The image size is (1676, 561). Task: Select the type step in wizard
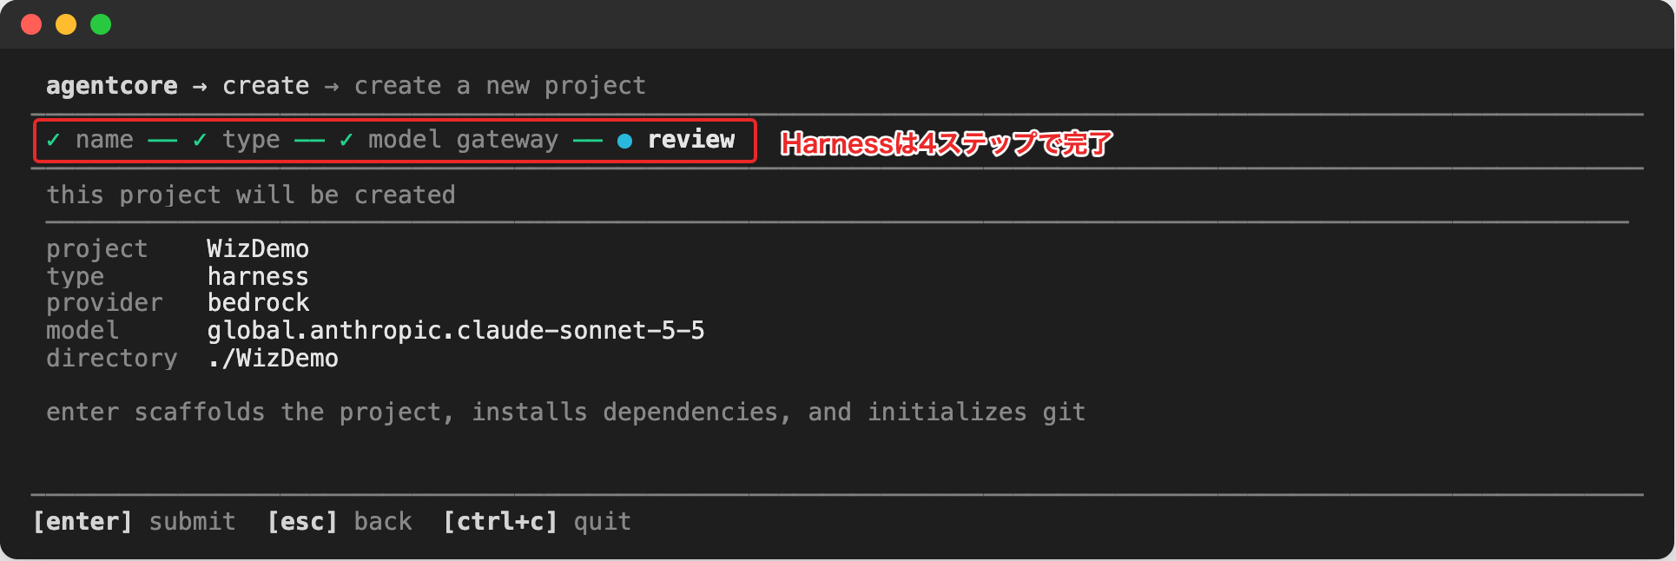coord(251,140)
